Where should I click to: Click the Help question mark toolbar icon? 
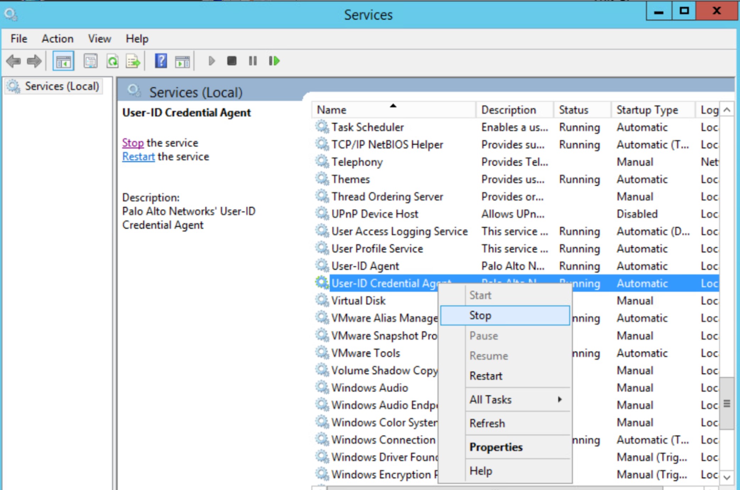pyautogui.click(x=161, y=61)
